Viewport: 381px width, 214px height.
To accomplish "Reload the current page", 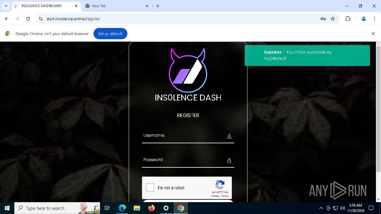I will tap(28, 19).
